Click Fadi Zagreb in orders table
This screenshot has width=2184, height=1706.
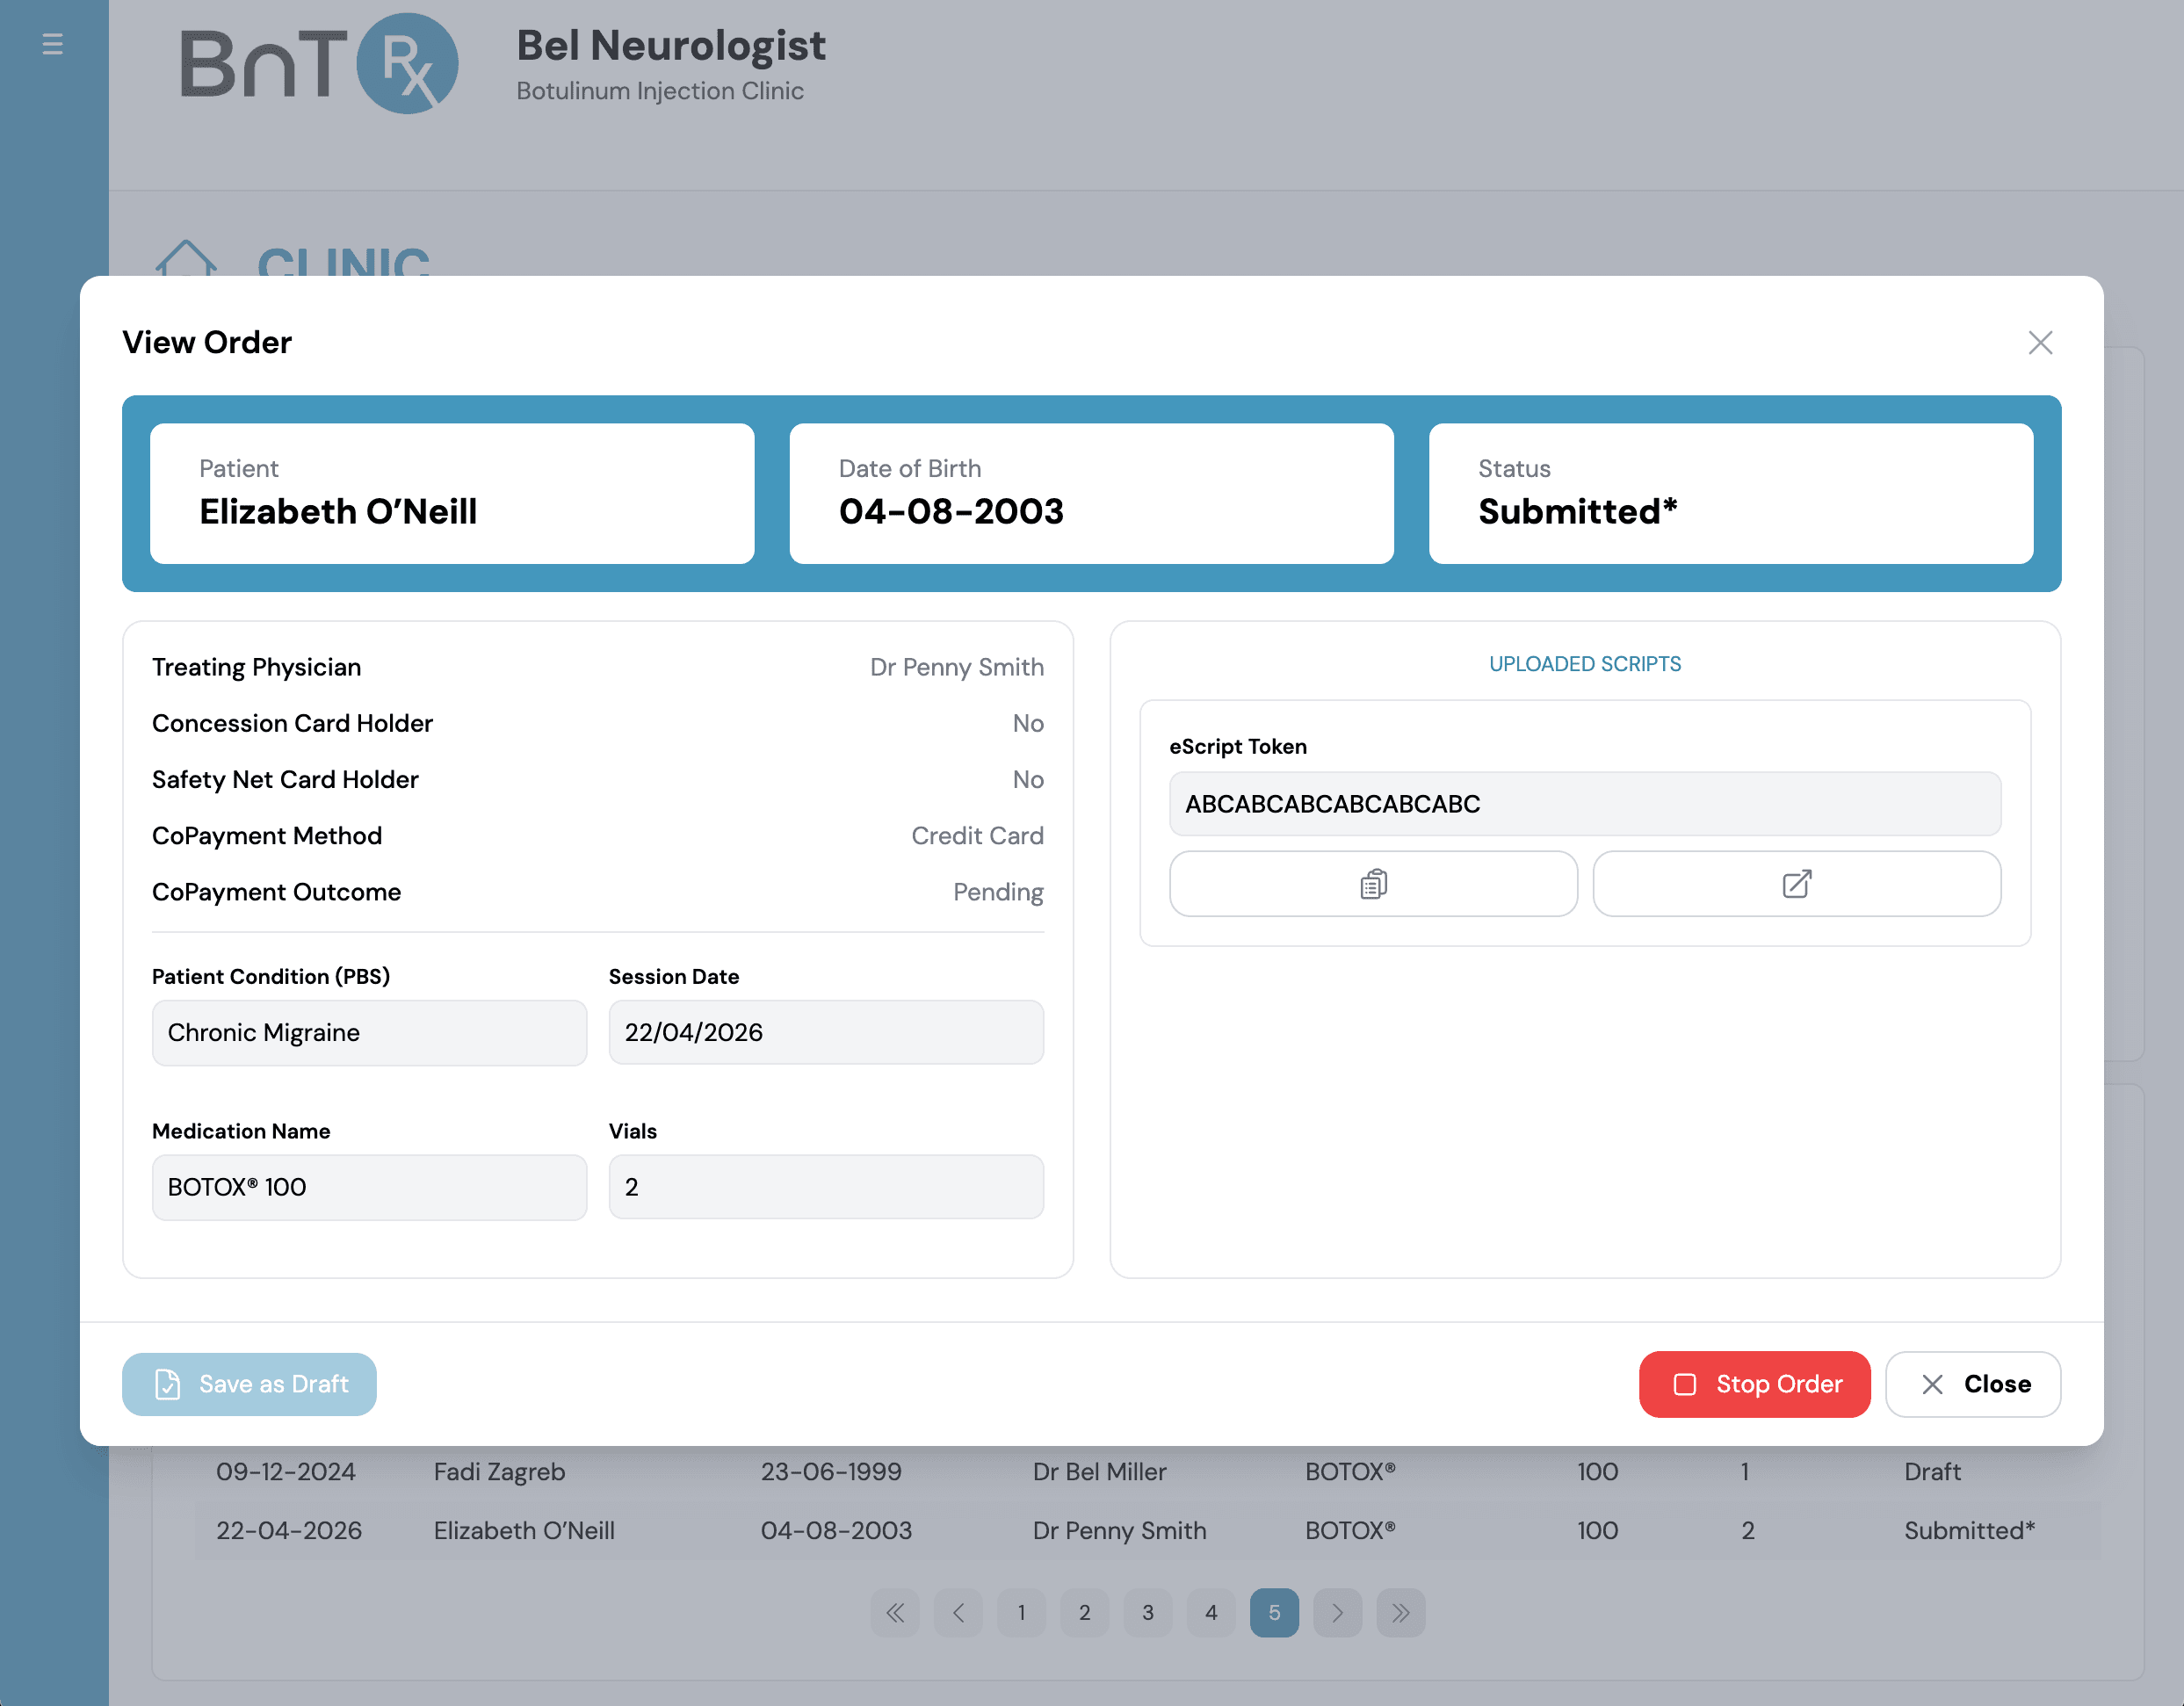pyautogui.click(x=499, y=1472)
